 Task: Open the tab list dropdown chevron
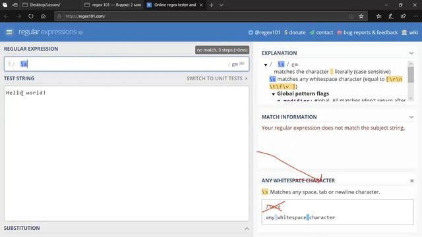(x=222, y=5)
